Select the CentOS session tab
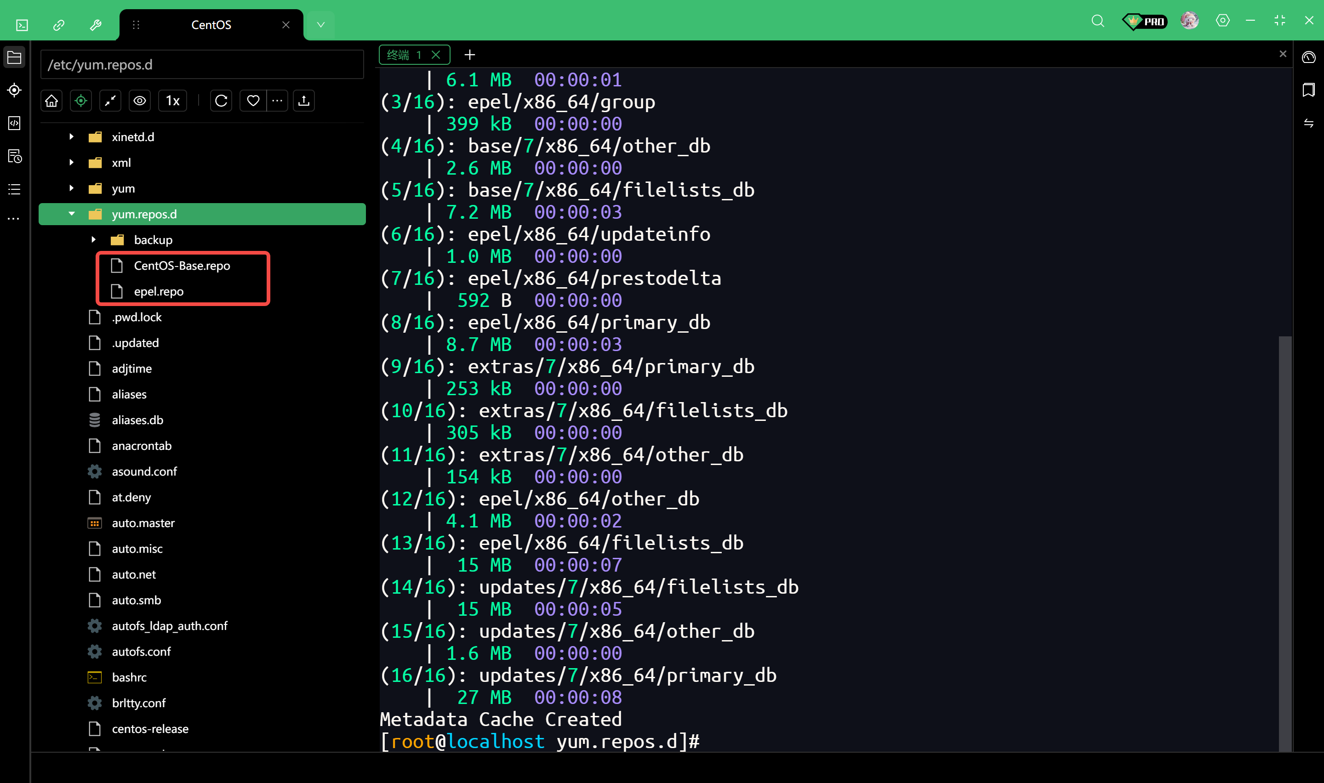Viewport: 1324px width, 783px height. pyautogui.click(x=211, y=25)
